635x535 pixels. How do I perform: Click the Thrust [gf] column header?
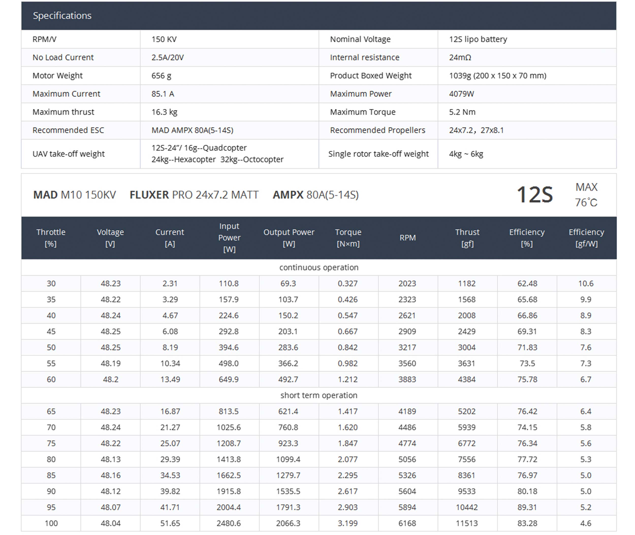click(x=467, y=238)
